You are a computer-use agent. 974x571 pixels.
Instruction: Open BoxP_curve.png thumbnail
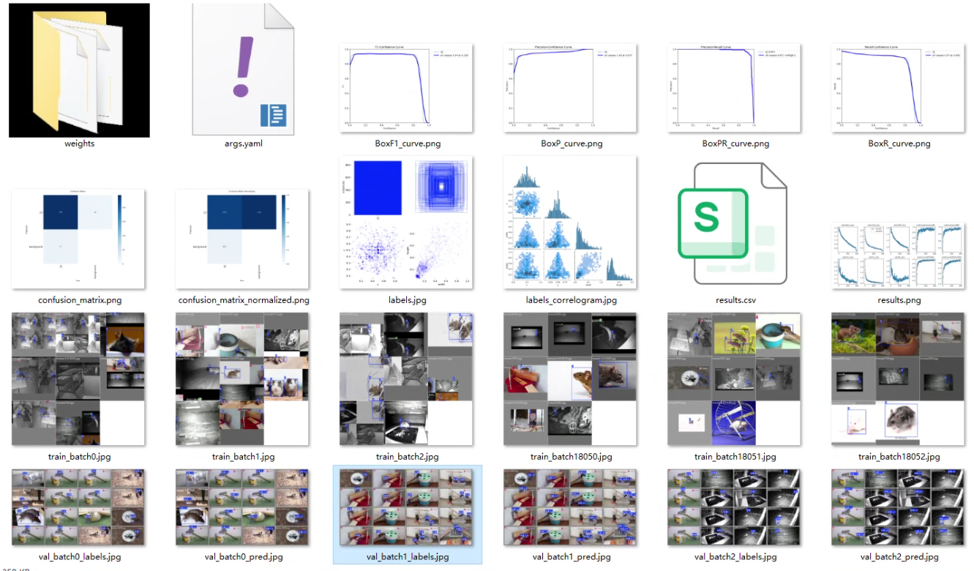[571, 88]
